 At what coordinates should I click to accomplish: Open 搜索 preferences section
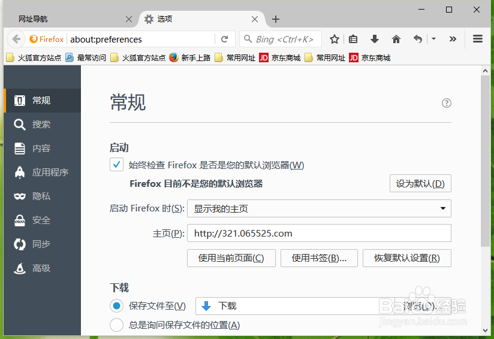42,125
